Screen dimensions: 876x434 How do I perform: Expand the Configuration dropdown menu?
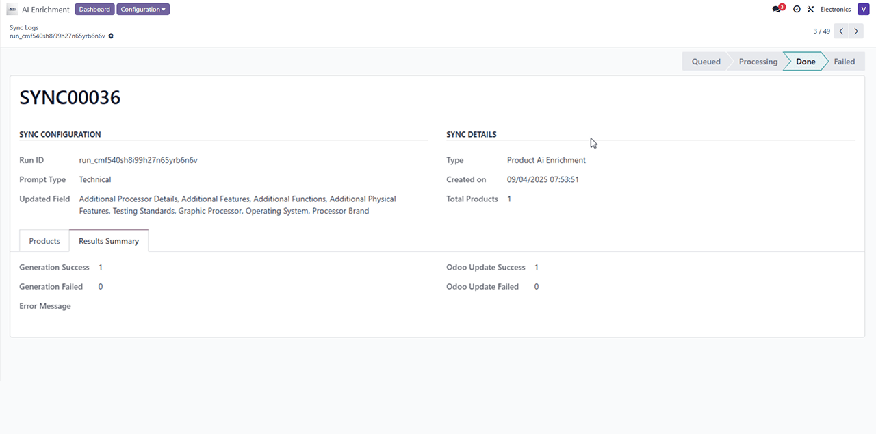pyautogui.click(x=143, y=10)
